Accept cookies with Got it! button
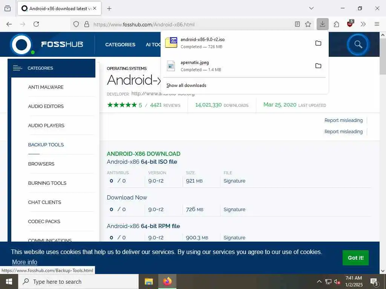The image size is (386, 289). 355,258
